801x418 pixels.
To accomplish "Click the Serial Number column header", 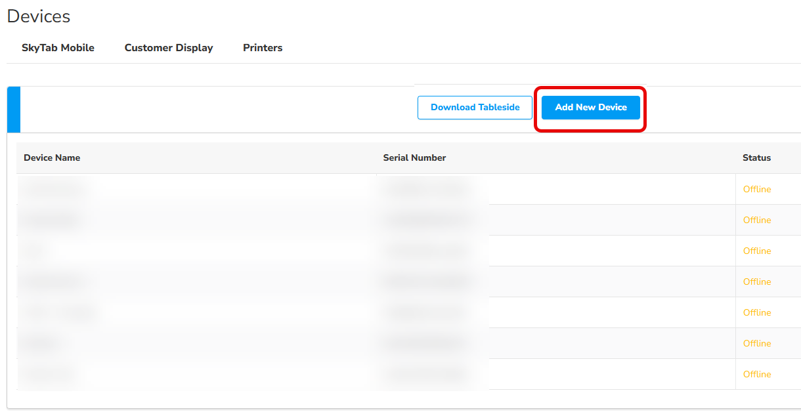I will pos(414,157).
